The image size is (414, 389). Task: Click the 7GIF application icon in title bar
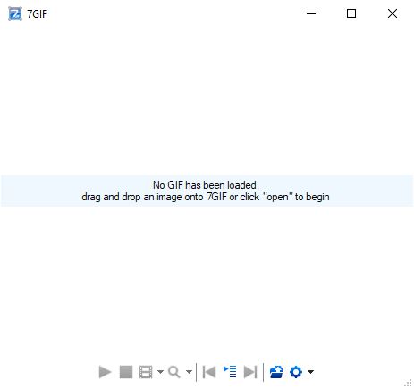[x=15, y=13]
